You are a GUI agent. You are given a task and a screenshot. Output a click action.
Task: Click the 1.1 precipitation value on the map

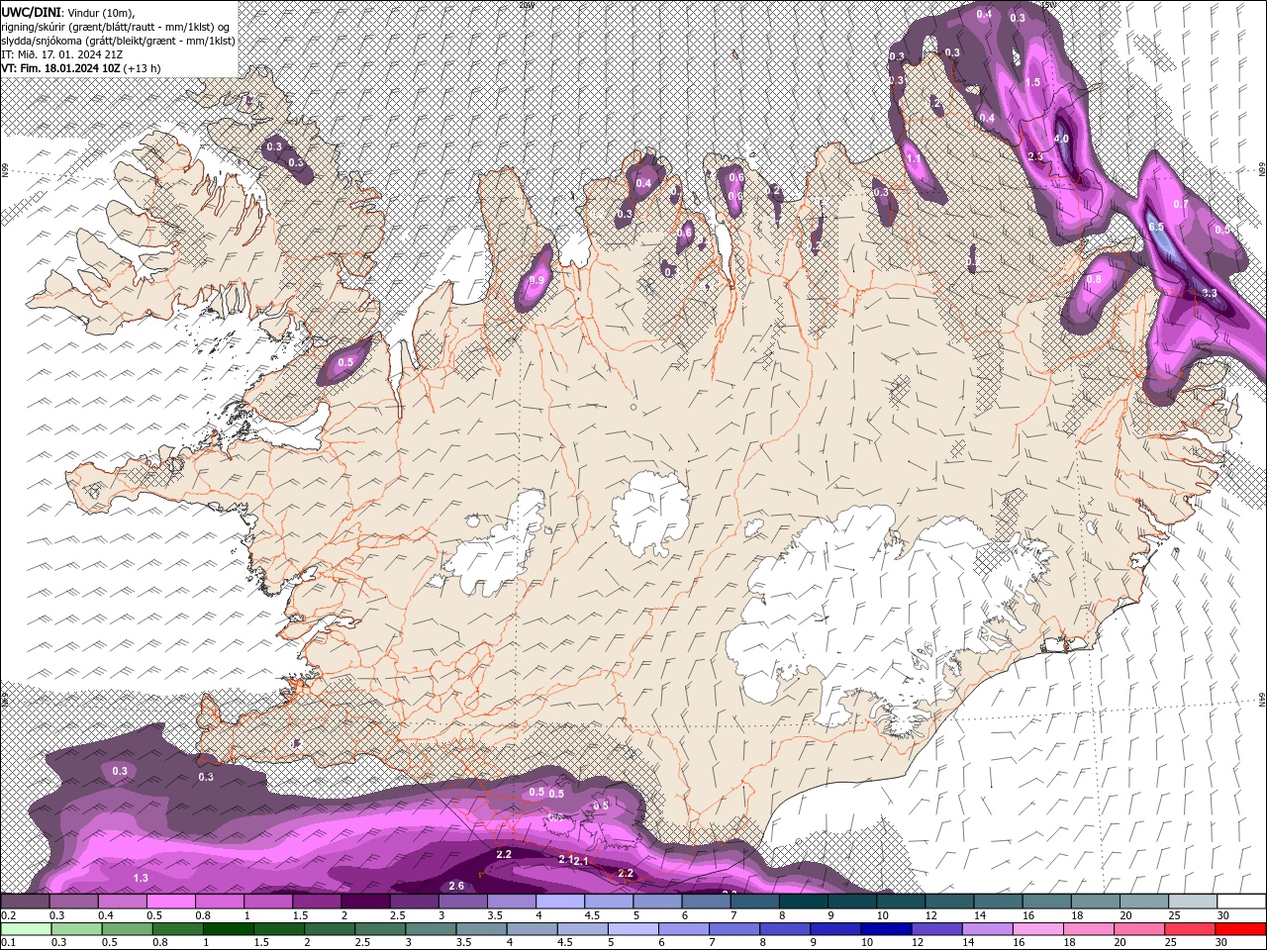914,157
